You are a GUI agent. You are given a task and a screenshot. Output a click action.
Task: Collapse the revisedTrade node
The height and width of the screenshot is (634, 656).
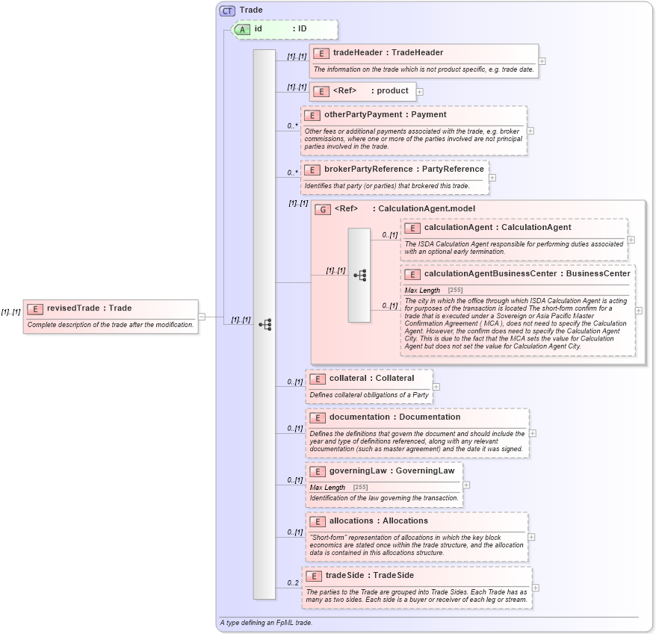pyautogui.click(x=202, y=317)
